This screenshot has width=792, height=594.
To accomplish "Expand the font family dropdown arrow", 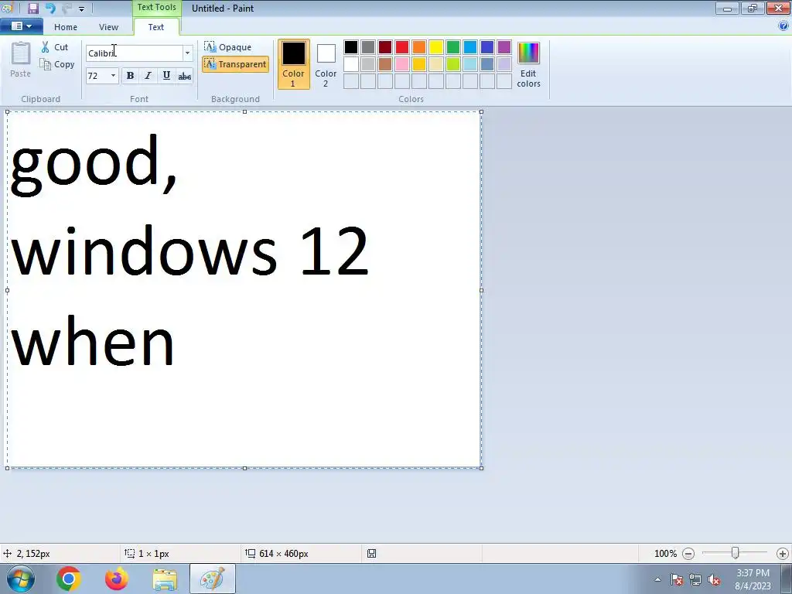I will coord(187,53).
